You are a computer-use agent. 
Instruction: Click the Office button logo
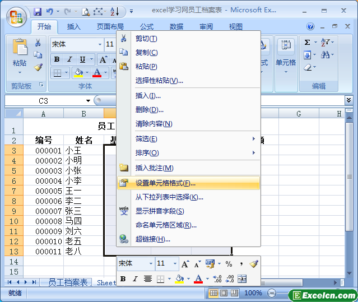[16, 15]
